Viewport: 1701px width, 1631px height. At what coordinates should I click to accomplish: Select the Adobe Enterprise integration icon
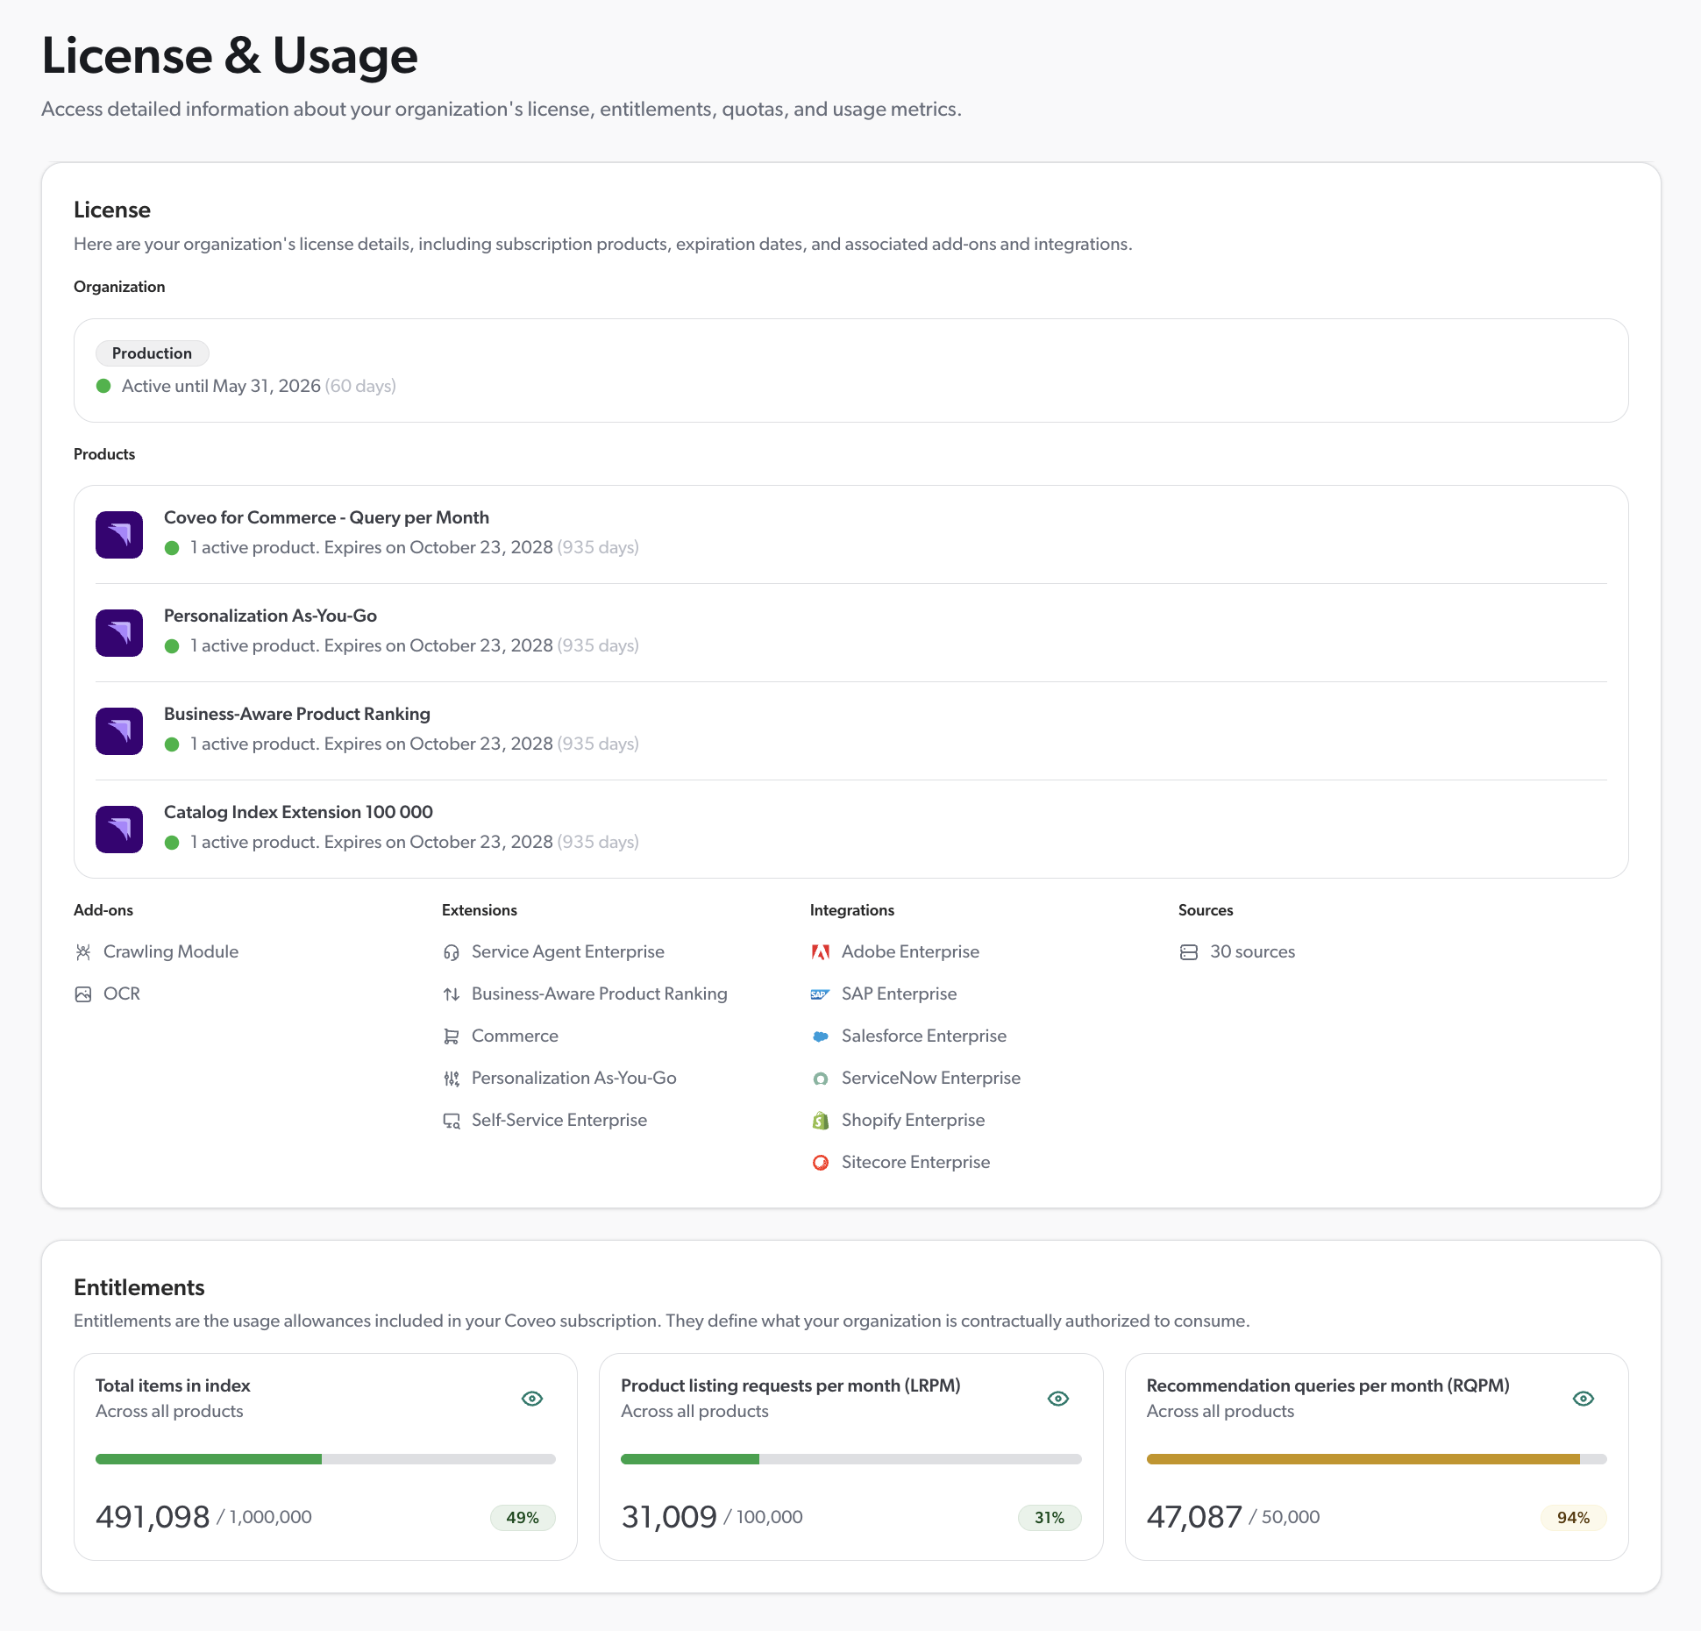pyautogui.click(x=822, y=951)
